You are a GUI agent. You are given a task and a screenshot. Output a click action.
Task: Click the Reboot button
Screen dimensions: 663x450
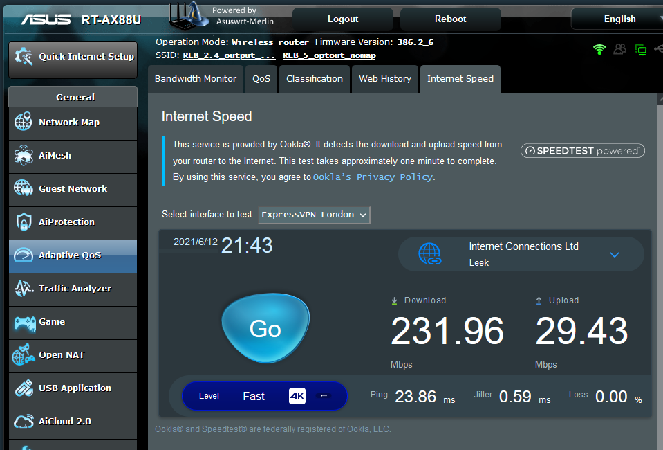coord(450,19)
